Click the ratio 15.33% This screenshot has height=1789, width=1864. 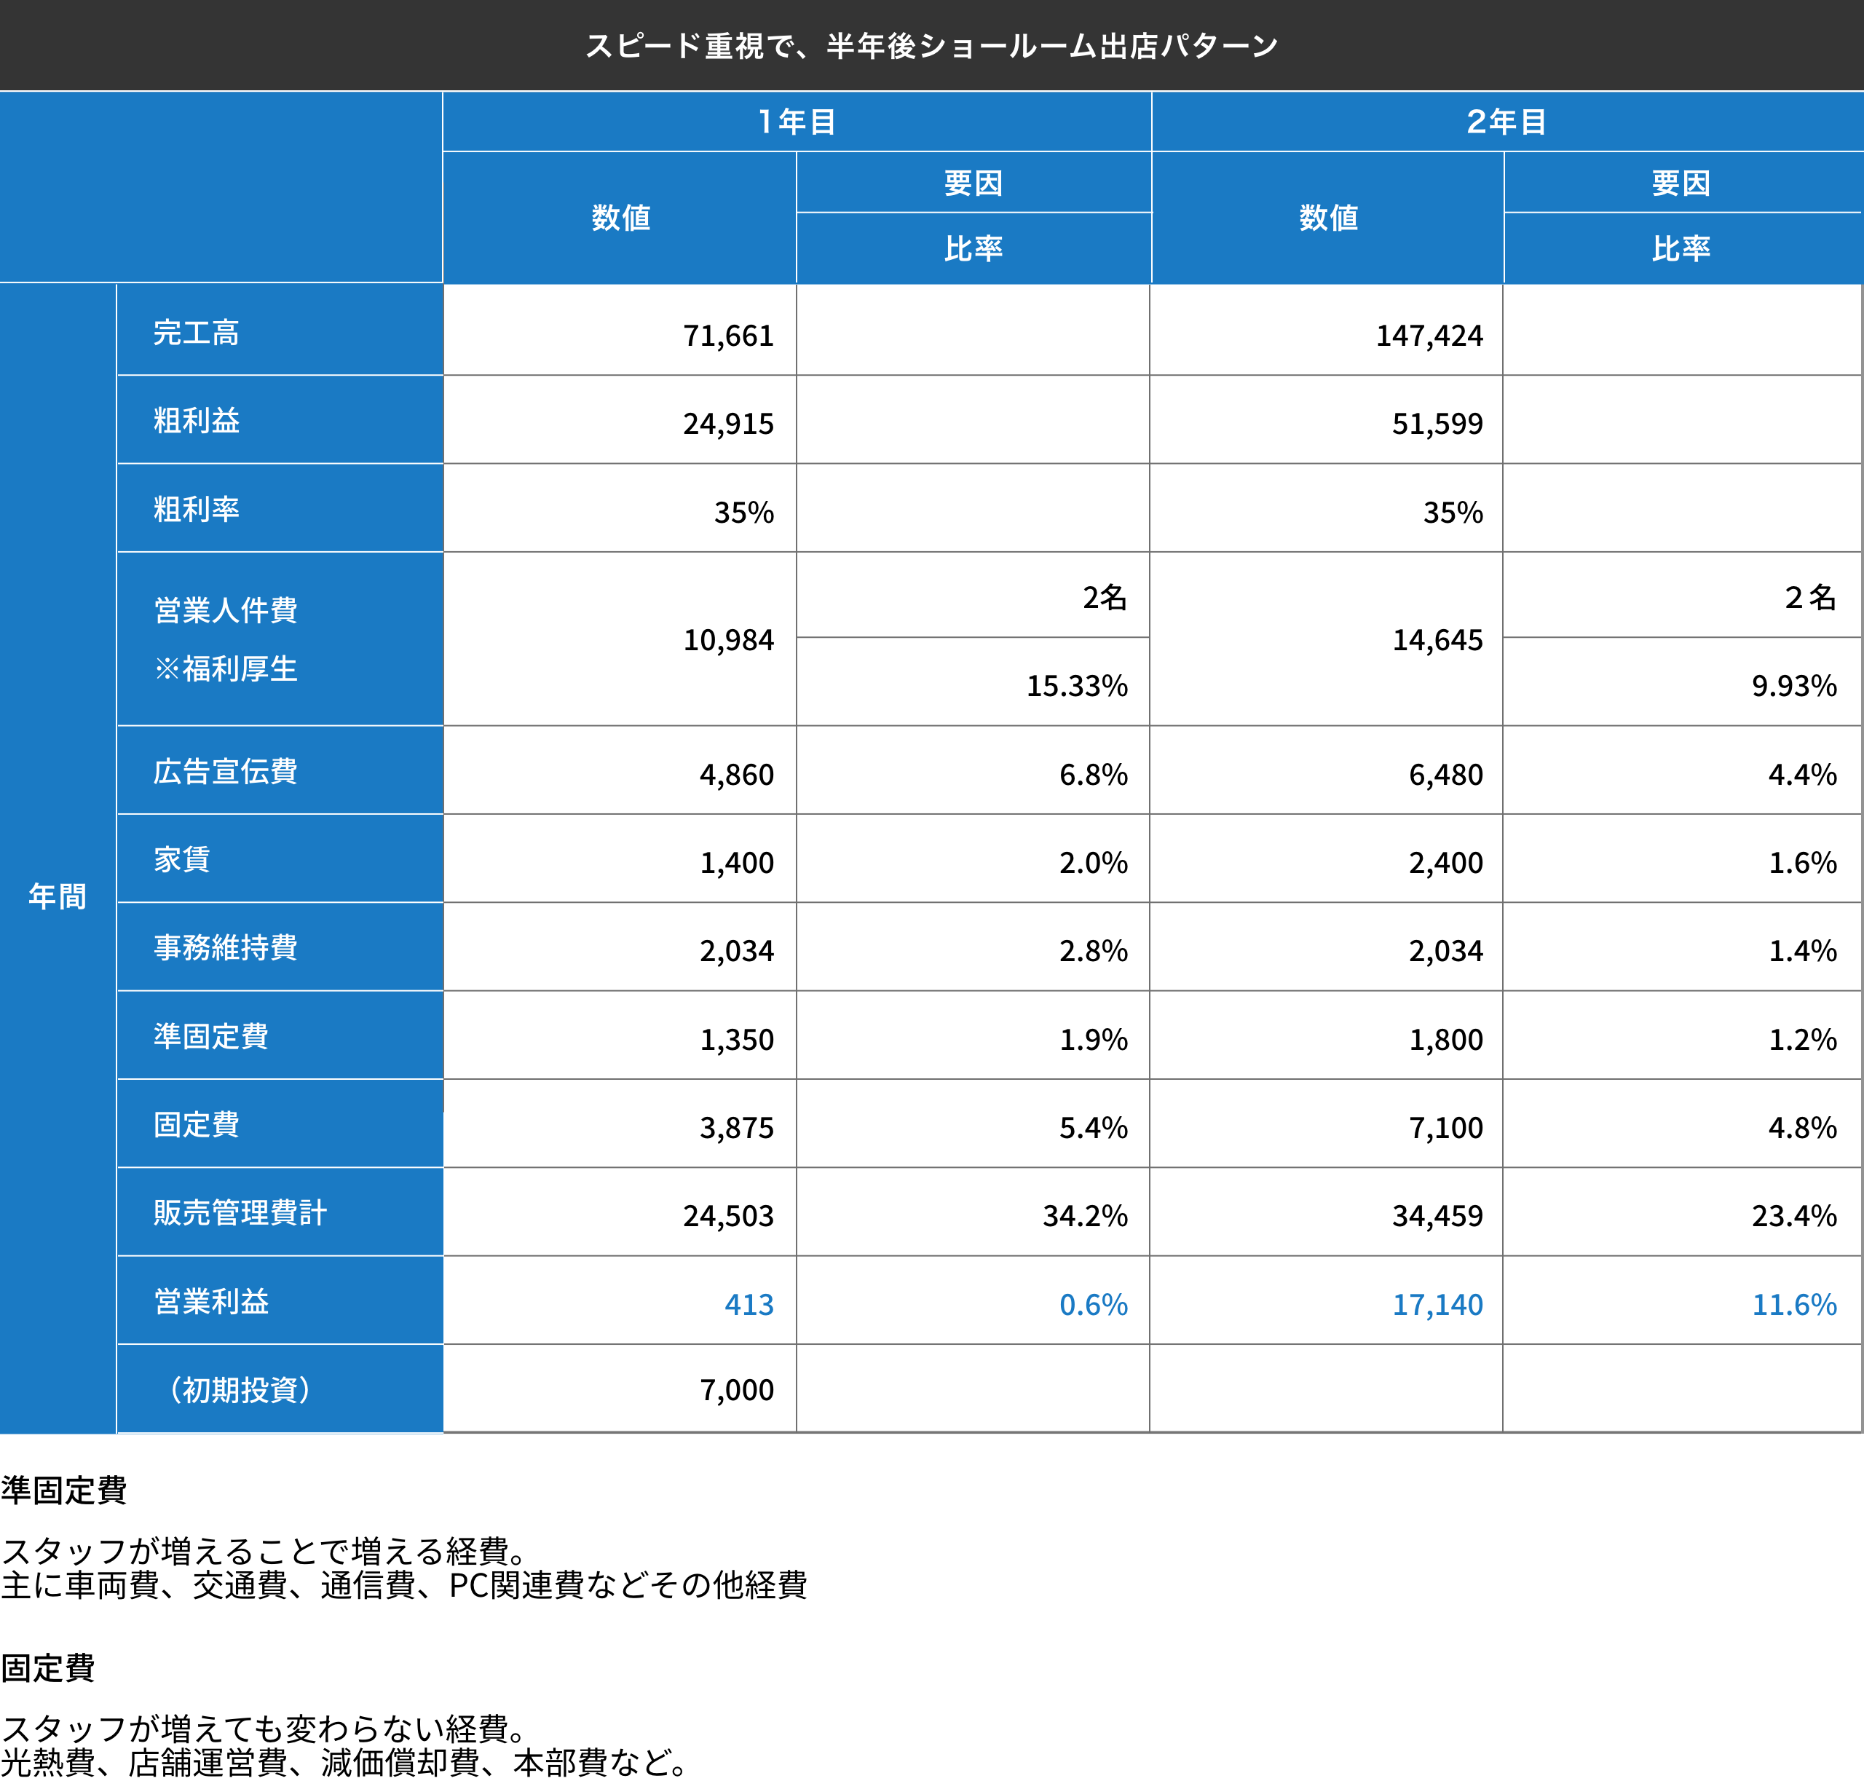(1077, 686)
